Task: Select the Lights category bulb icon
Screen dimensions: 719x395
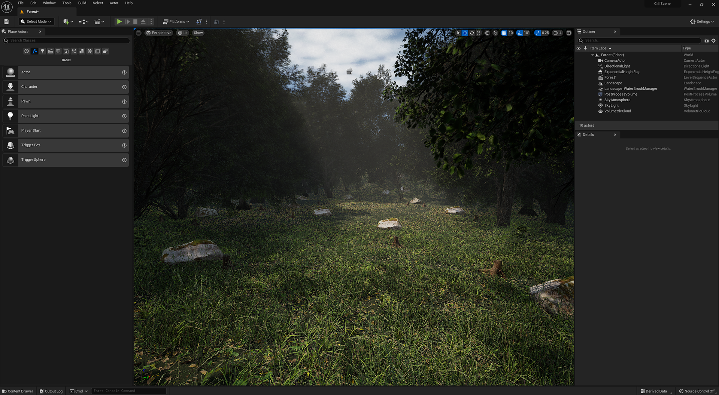Action: pos(42,51)
